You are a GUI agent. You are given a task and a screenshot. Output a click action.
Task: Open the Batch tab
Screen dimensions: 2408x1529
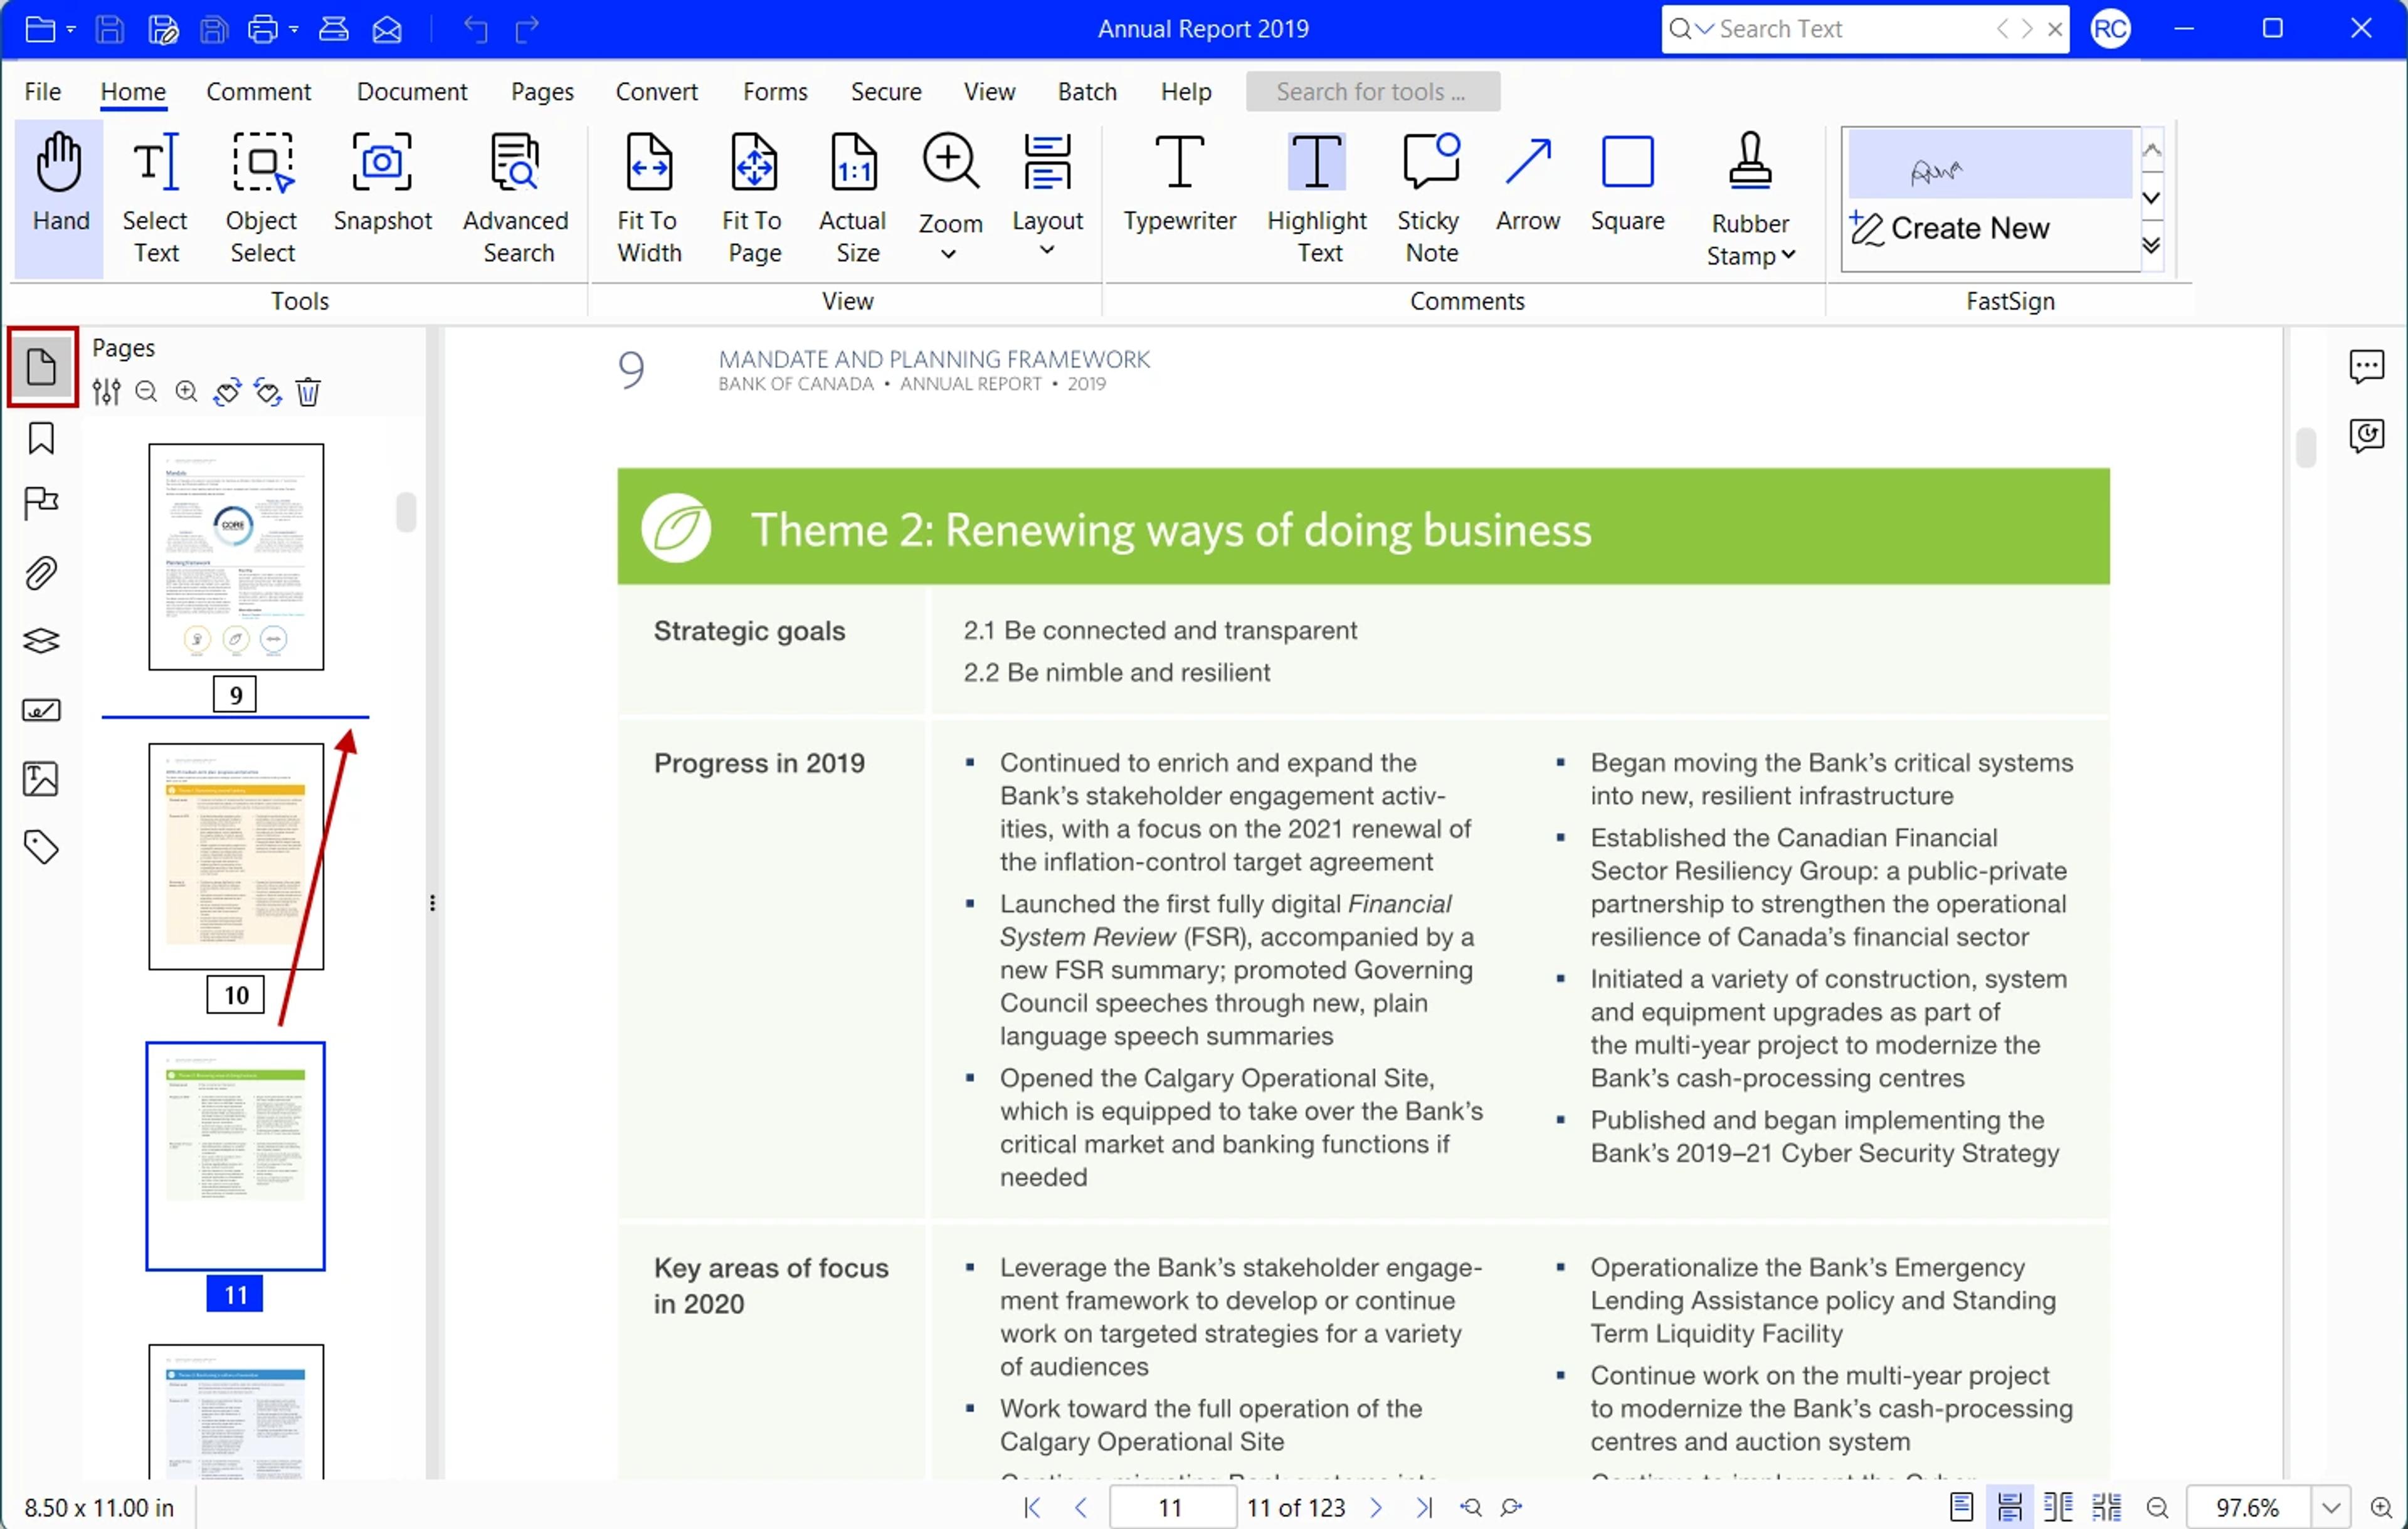1087,92
